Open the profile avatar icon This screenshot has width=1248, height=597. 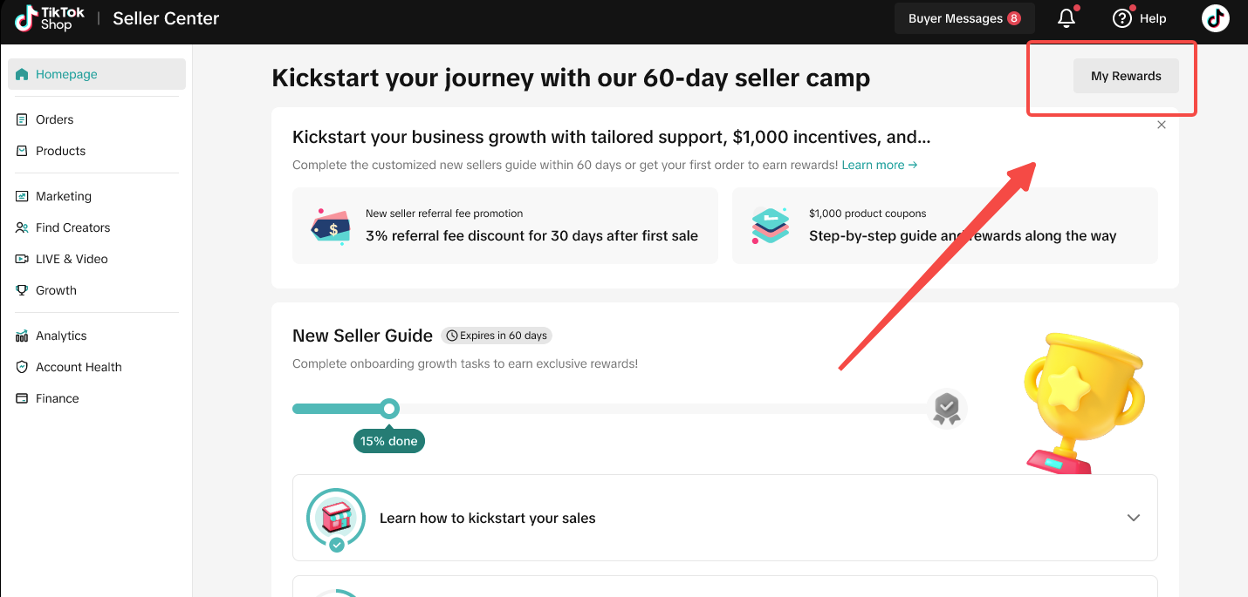(1215, 18)
